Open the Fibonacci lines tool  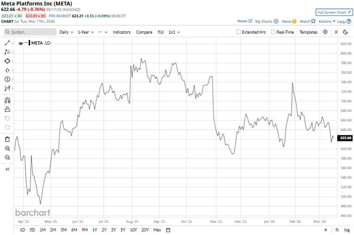(7, 52)
